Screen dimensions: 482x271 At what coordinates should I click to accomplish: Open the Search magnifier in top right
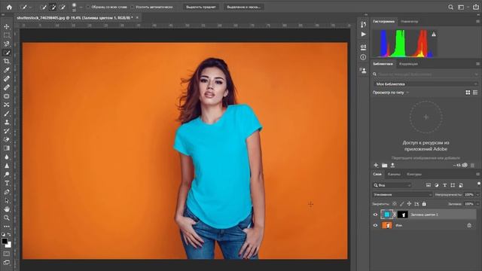pos(450,7)
